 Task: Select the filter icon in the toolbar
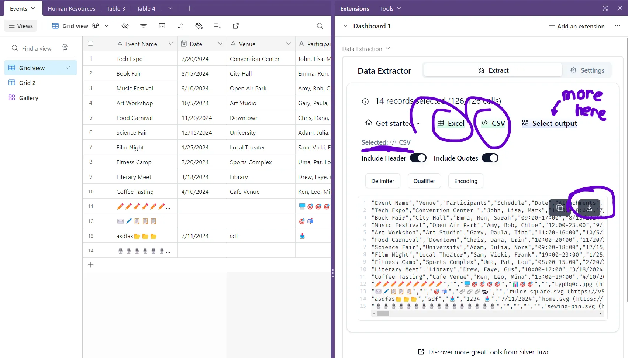[143, 26]
